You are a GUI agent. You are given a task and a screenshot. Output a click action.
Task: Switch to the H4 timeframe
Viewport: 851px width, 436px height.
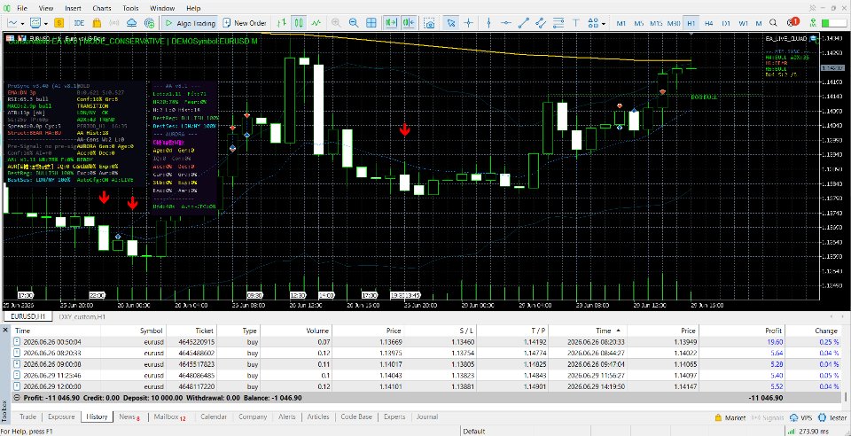pos(708,23)
